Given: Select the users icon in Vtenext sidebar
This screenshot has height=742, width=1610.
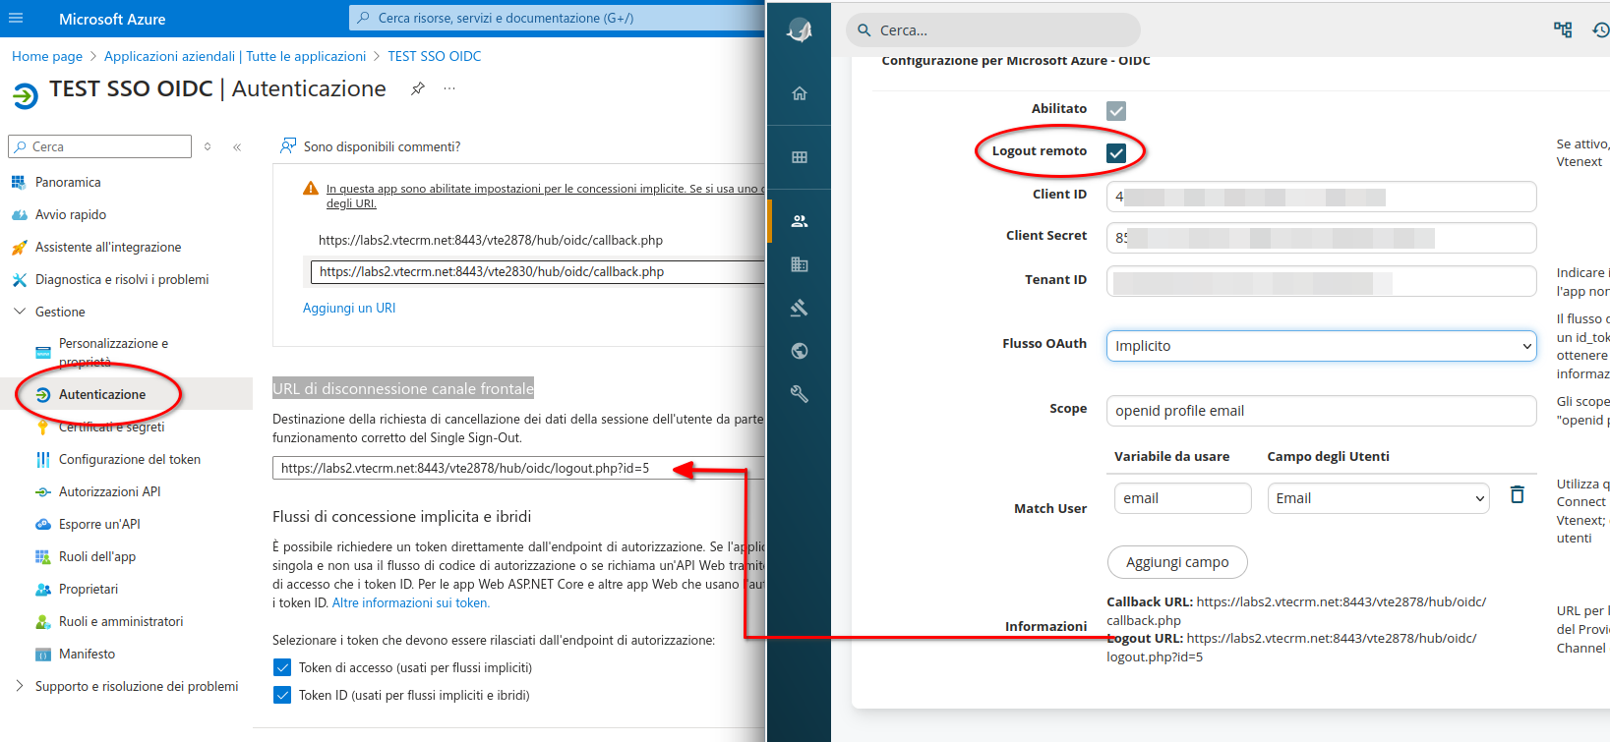Looking at the screenshot, I should (800, 221).
